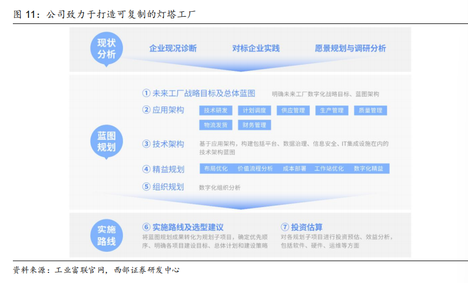Select the 物流发货 tag
Image resolution: width=468 pixels, height=283 pixels.
[x=215, y=125]
